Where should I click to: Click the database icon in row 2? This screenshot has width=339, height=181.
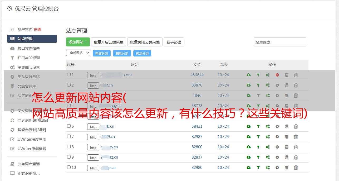click(287, 85)
